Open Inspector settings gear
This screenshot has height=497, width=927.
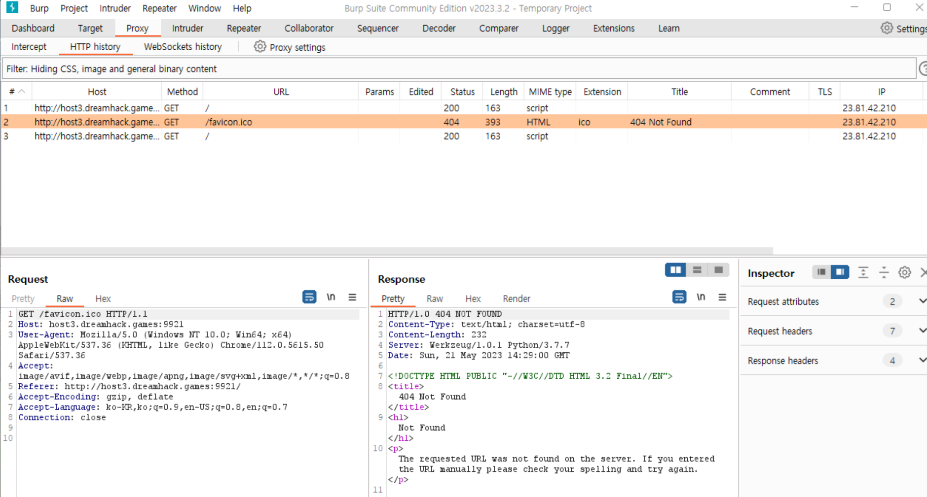pyautogui.click(x=904, y=272)
